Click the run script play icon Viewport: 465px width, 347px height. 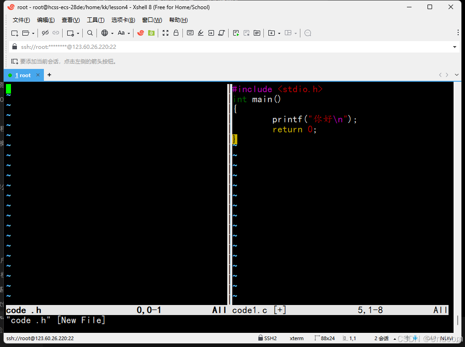coord(236,33)
